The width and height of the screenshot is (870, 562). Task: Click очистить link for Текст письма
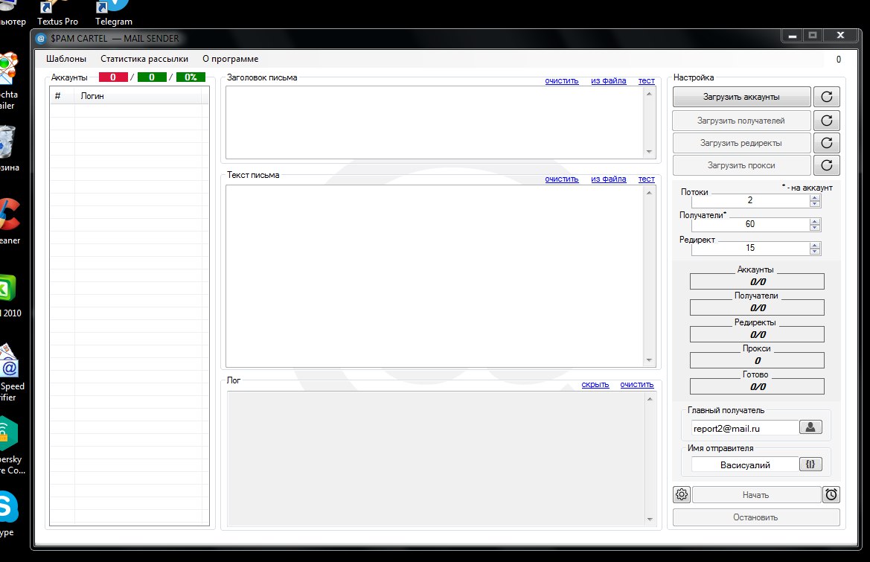(561, 179)
